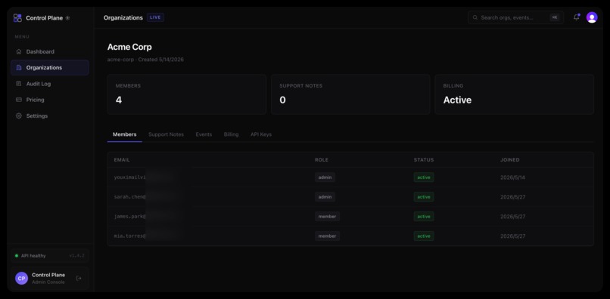Click the active status badge for mia.torres
Screen dimensions: 610x299
pos(424,236)
